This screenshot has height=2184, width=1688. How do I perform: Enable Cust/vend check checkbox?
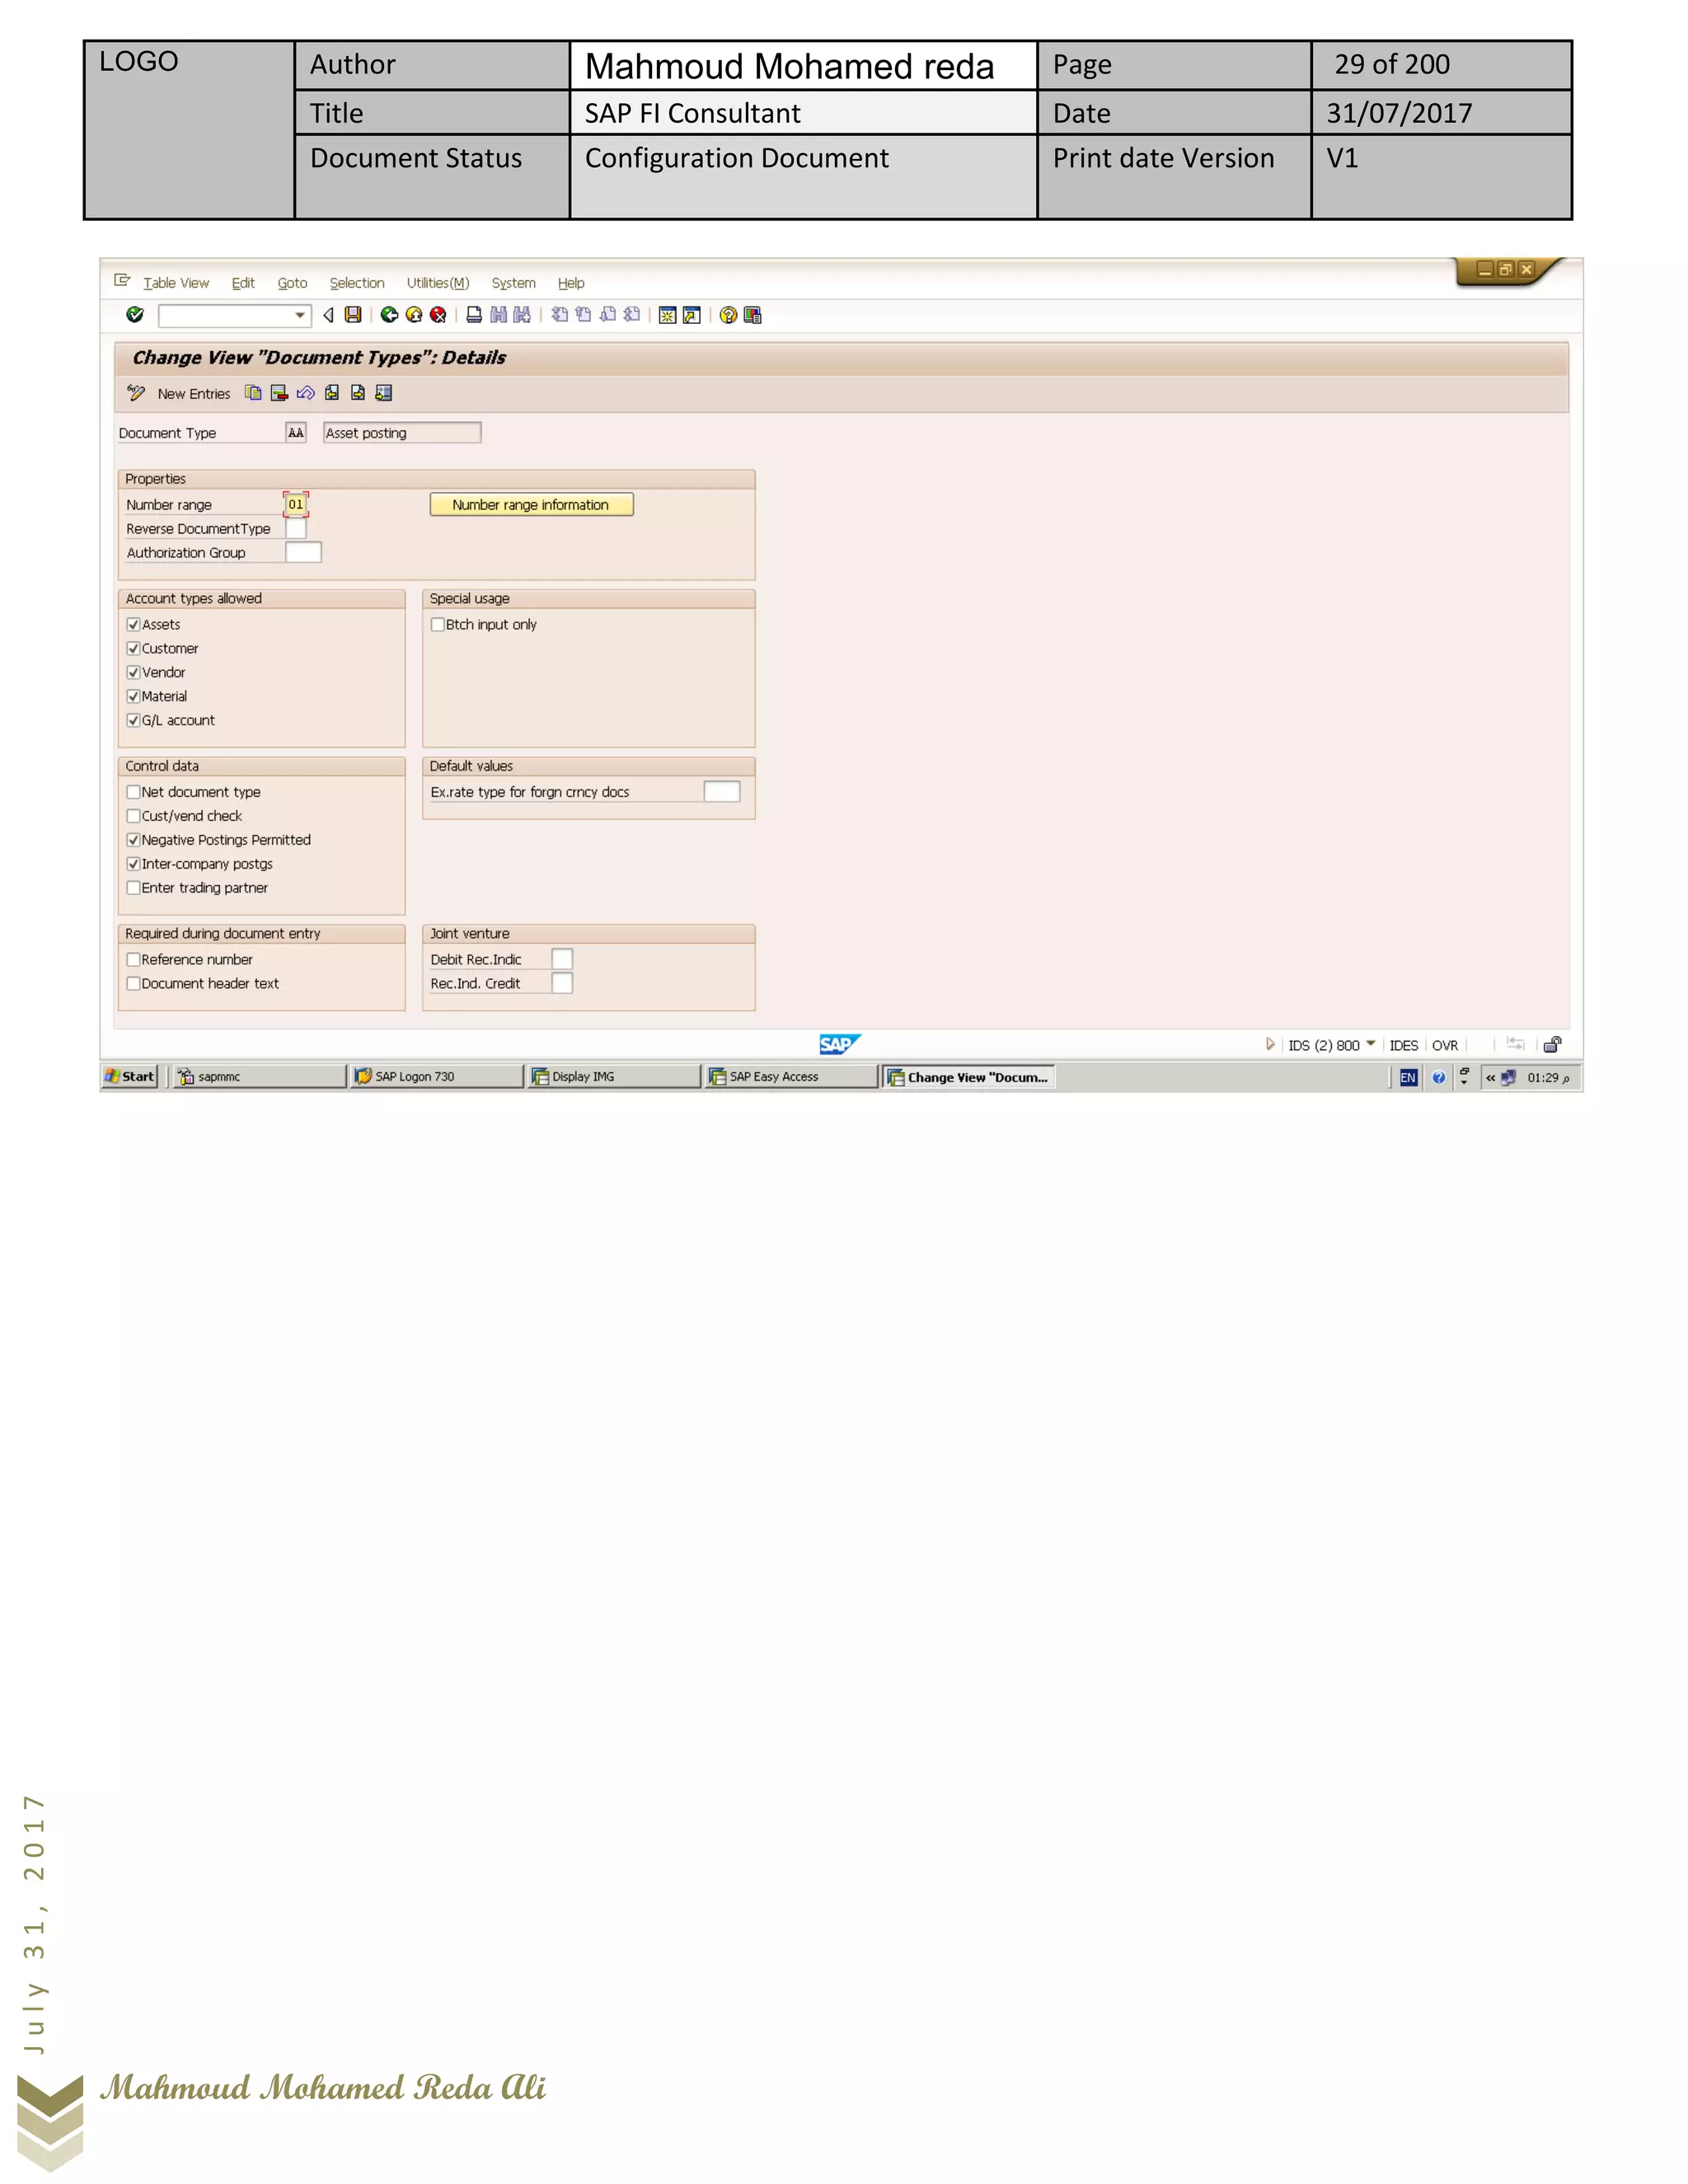[133, 816]
